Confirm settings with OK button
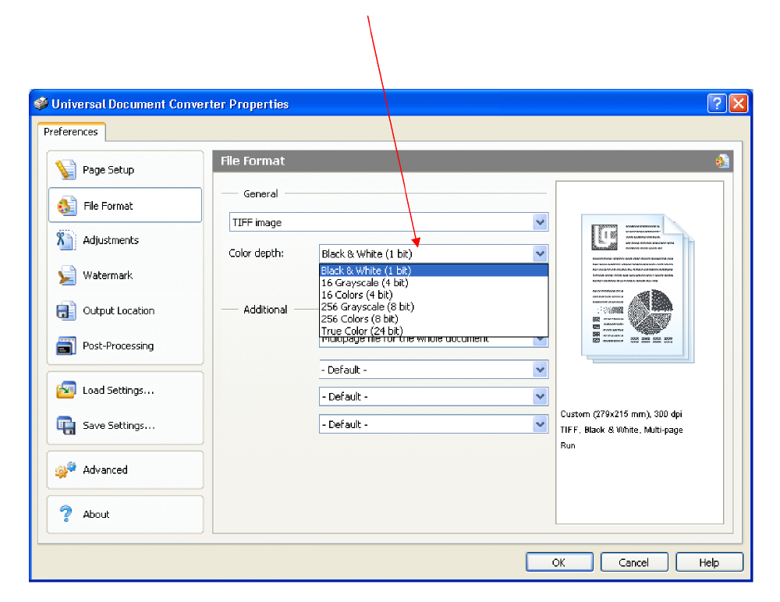 [x=559, y=562]
